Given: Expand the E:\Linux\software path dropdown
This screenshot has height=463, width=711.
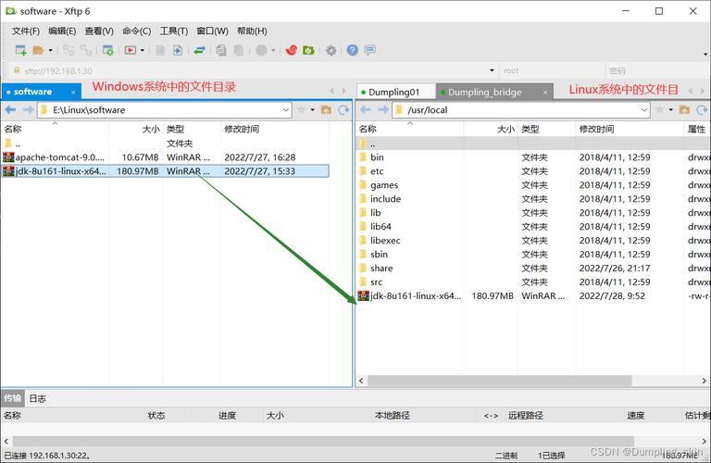Looking at the screenshot, I should click(x=286, y=110).
